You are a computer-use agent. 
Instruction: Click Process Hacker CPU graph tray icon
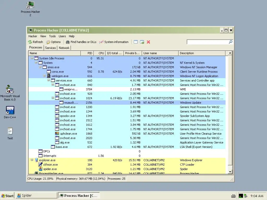(x=241, y=196)
